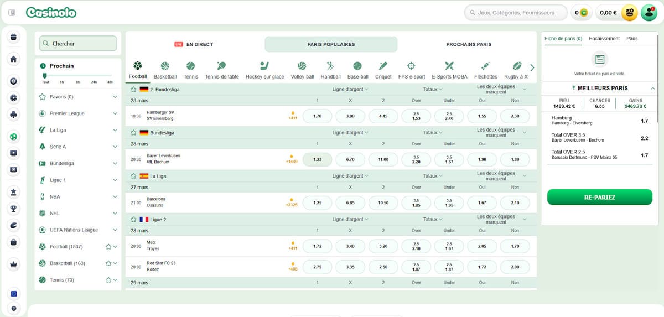Toggle the sidebar menu icon beside logo

12,12
